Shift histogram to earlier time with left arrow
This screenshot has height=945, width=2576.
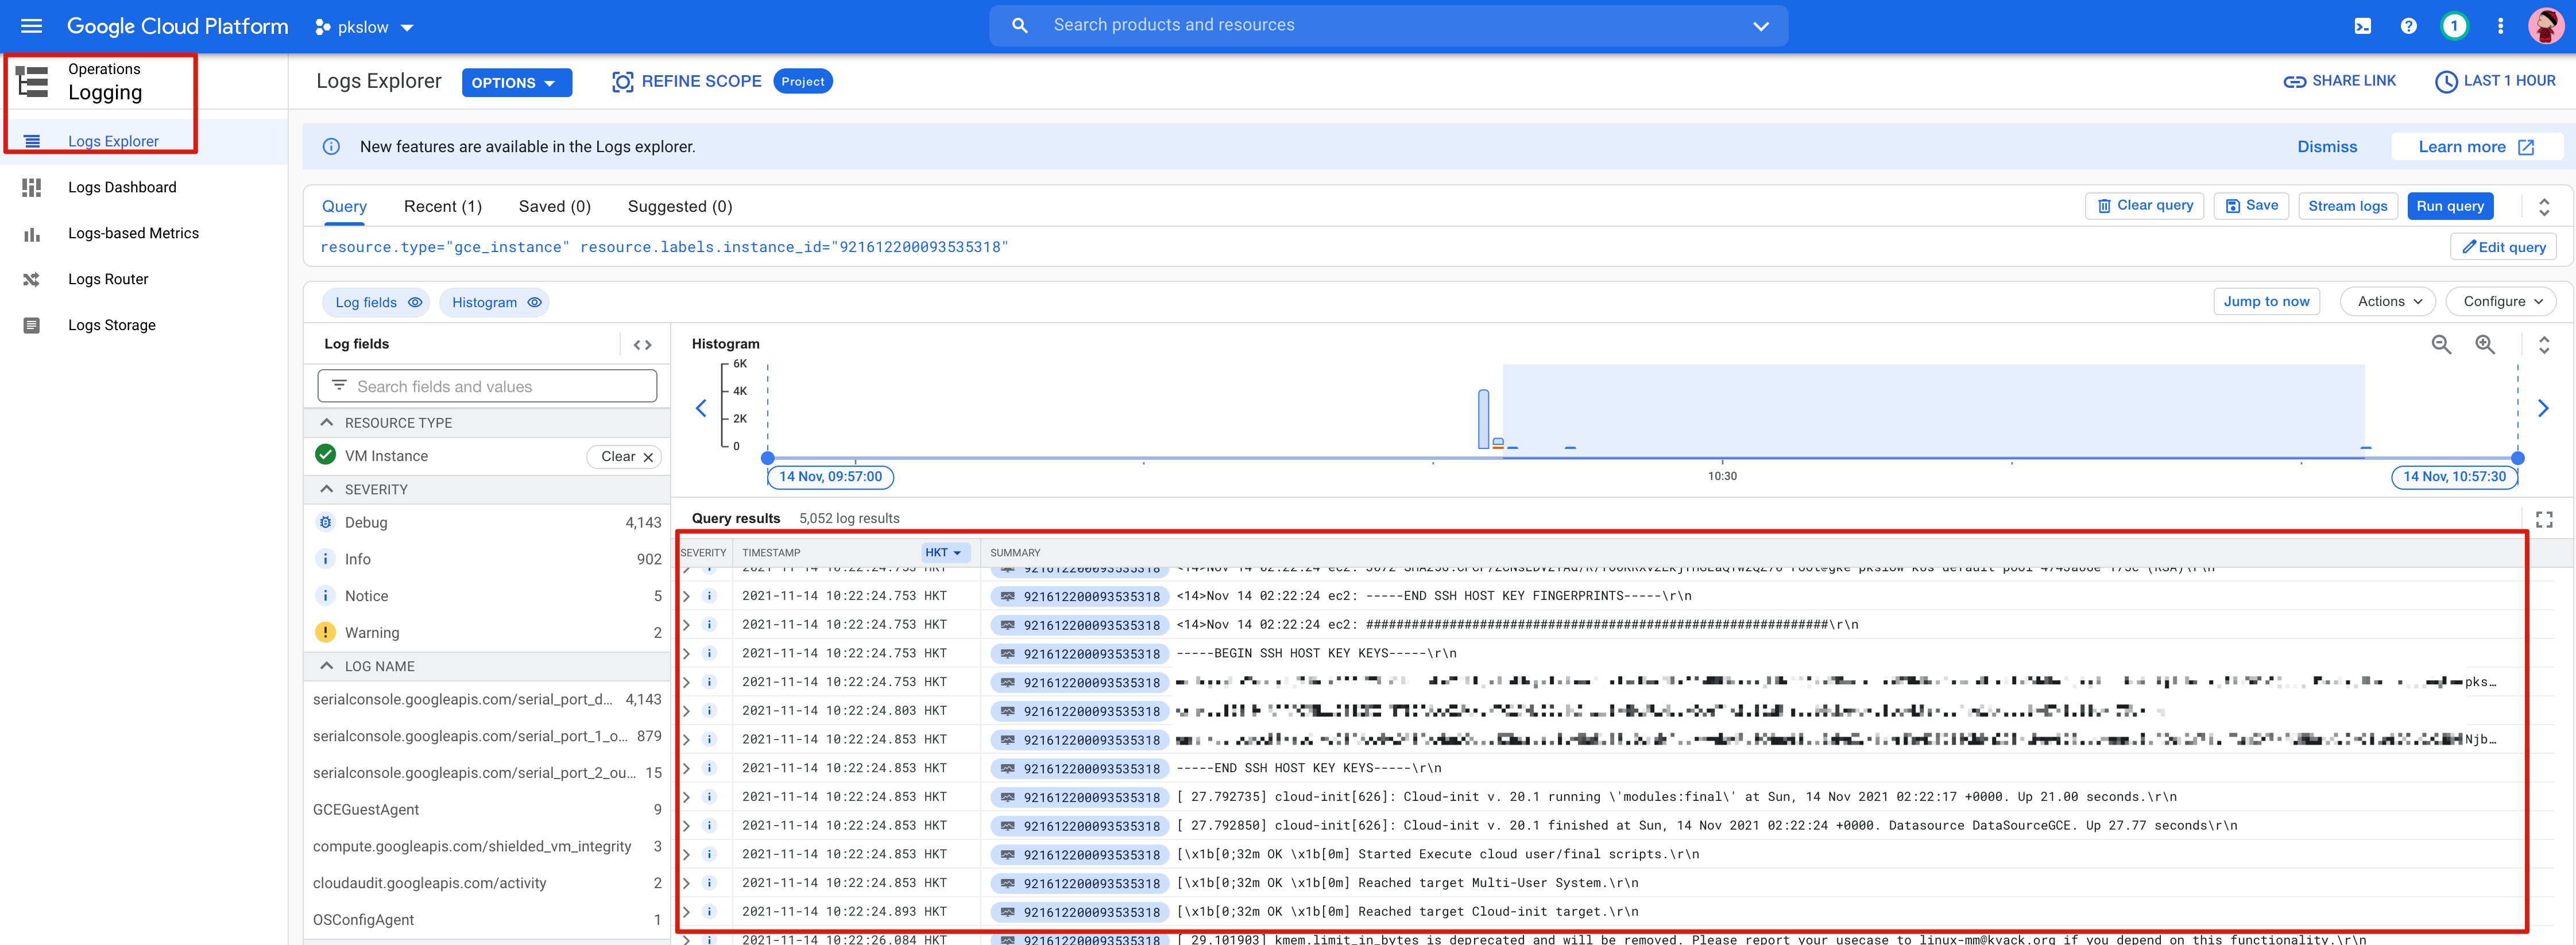pyautogui.click(x=701, y=408)
